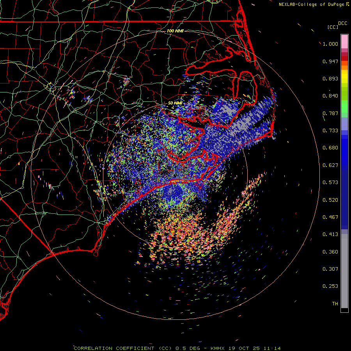Click the [CC] unit label
This screenshot has width=351, height=351.
[x=333, y=27]
